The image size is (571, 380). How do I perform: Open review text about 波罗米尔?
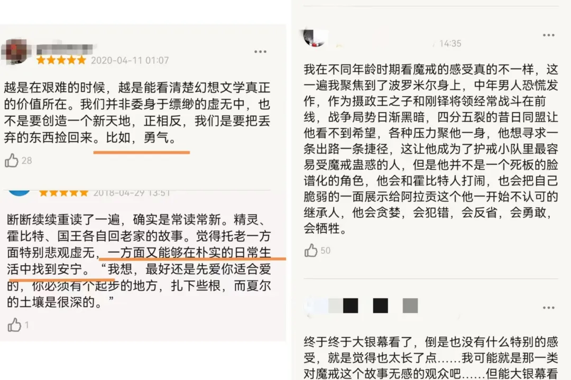[431, 149]
